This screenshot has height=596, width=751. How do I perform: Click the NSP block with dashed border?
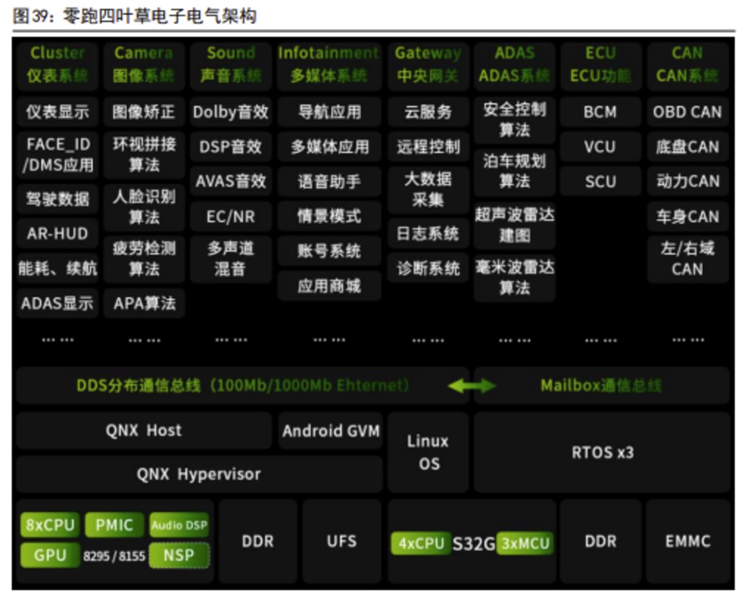179,555
